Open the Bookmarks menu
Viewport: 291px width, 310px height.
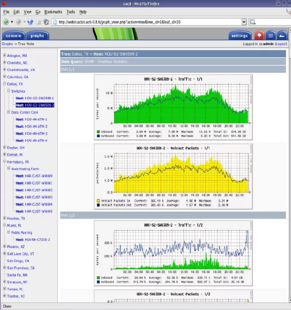(53, 12)
